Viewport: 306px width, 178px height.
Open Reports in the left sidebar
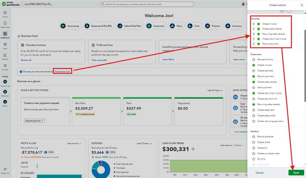(5, 56)
